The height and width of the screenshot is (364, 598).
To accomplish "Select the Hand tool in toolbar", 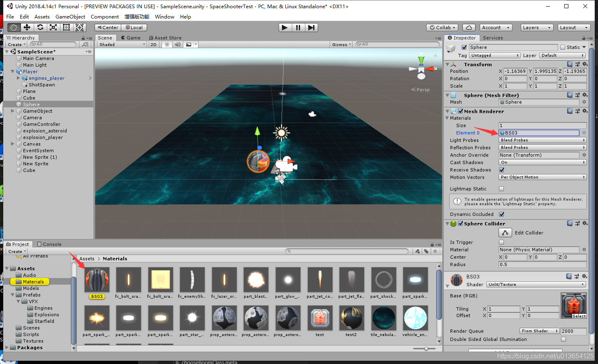I will tap(14, 28).
